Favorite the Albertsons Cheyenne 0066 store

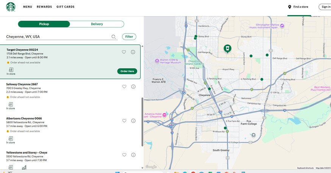pos(124,121)
